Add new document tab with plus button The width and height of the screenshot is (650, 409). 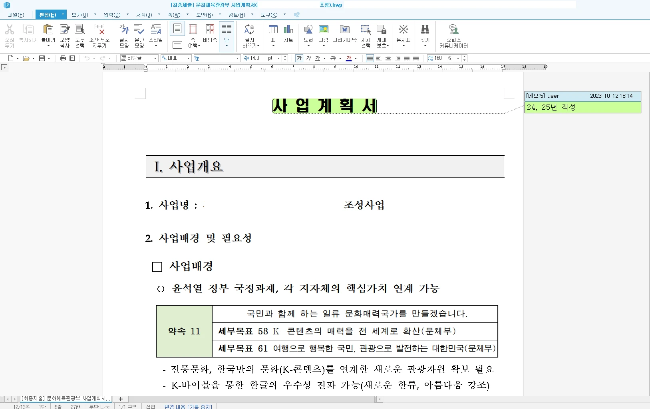(x=121, y=399)
